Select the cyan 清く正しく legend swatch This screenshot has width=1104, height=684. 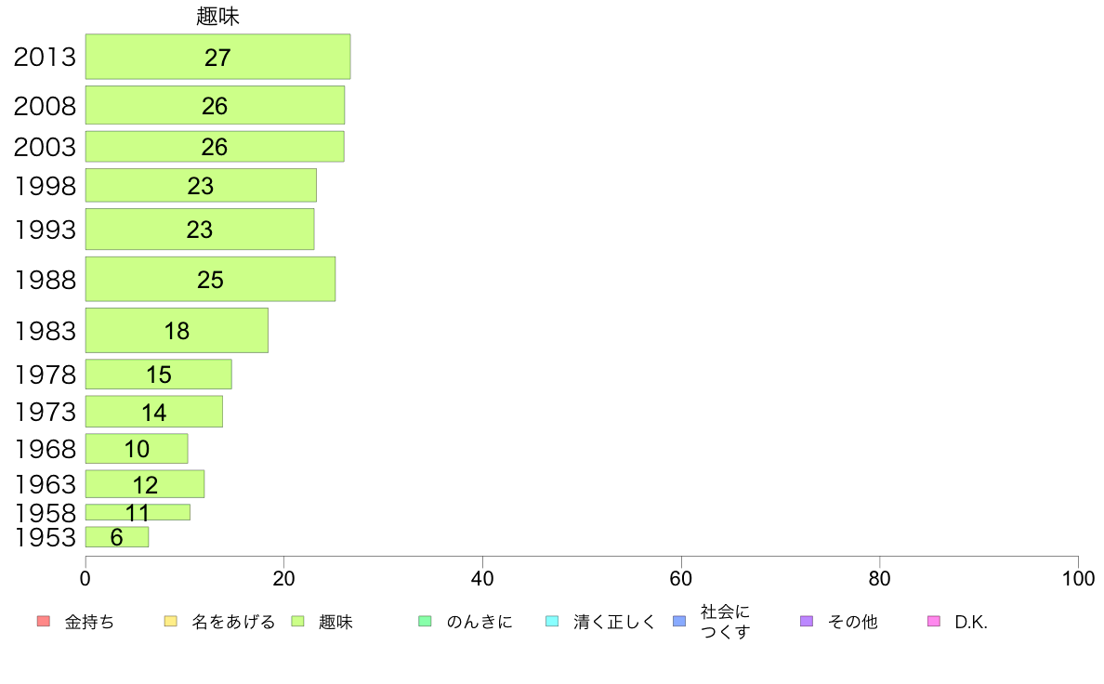[x=552, y=622]
